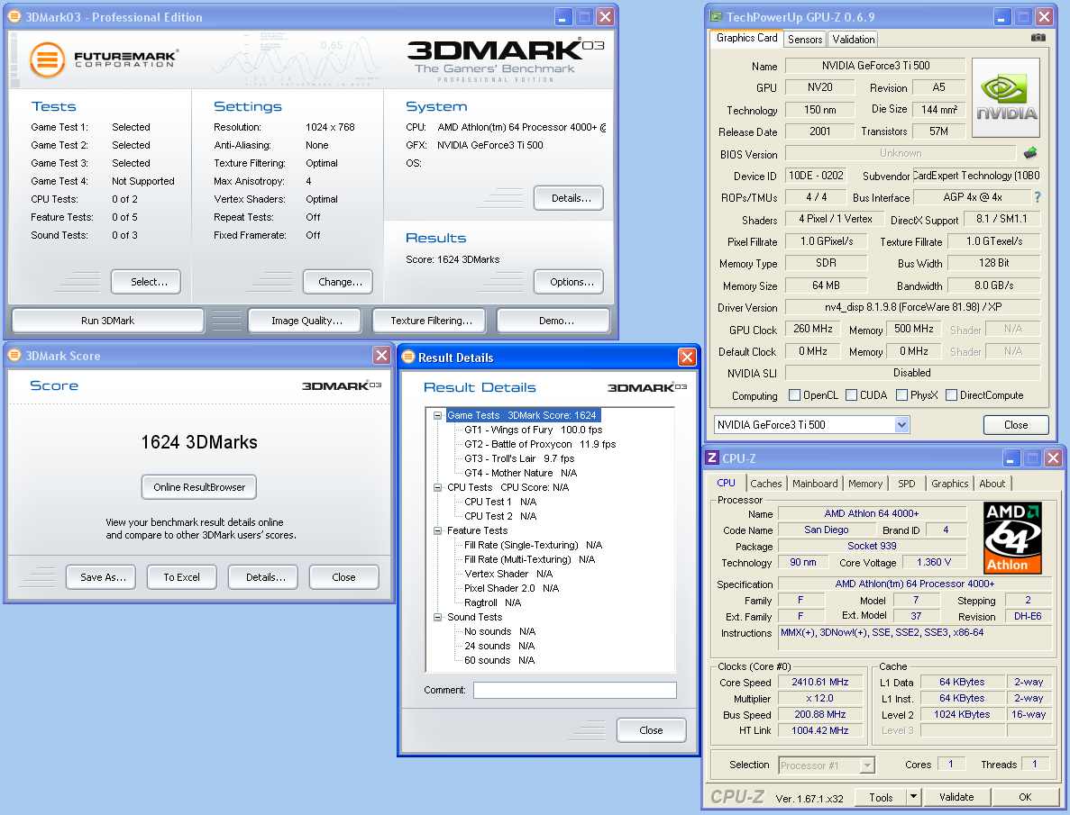Image resolution: width=1070 pixels, height=815 pixels.
Task: Open the GeForce3 Ti 500 card dropdown
Action: pos(901,425)
